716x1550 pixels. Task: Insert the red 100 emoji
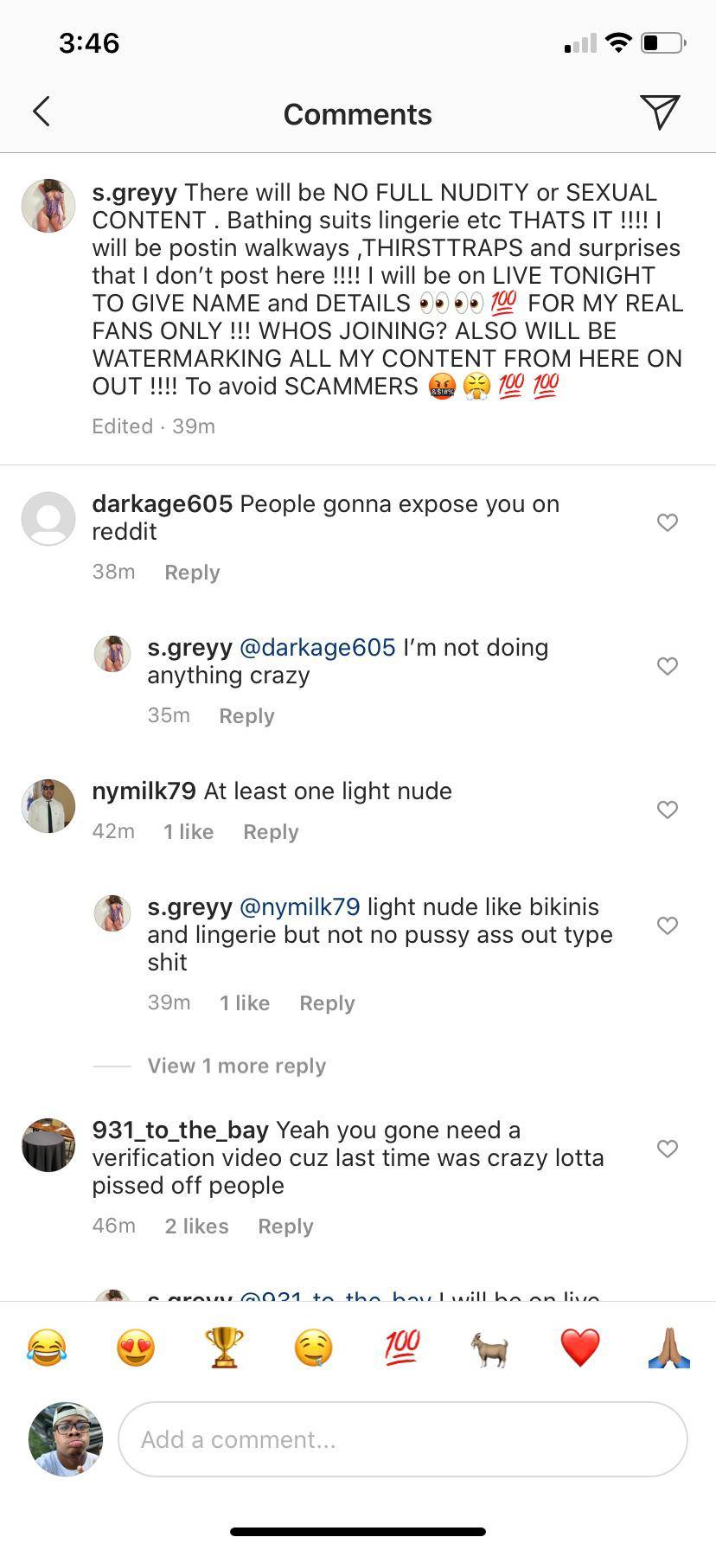(402, 1348)
